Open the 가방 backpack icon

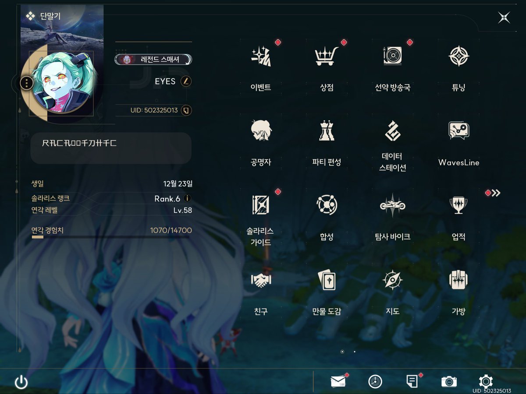(x=459, y=280)
